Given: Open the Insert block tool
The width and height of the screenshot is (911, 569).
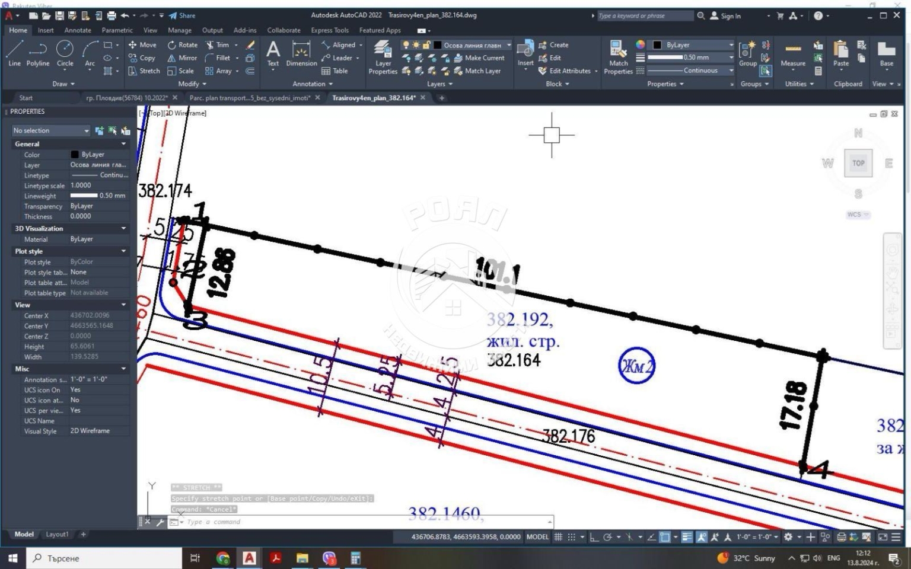Looking at the screenshot, I should point(525,55).
